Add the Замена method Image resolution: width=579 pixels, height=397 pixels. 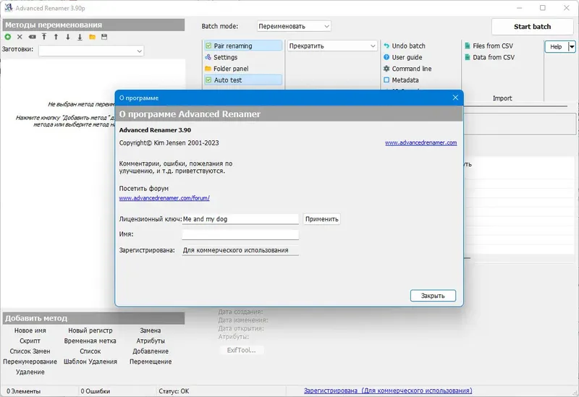pyautogui.click(x=151, y=330)
